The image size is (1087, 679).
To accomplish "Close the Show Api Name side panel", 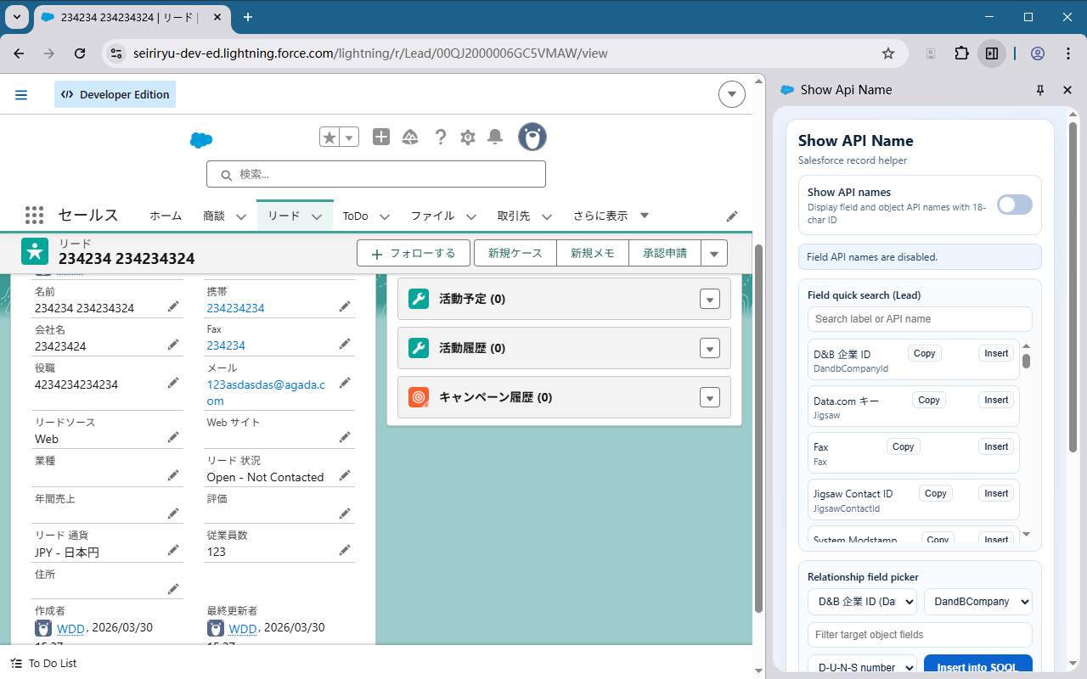I will pos(1067,90).
